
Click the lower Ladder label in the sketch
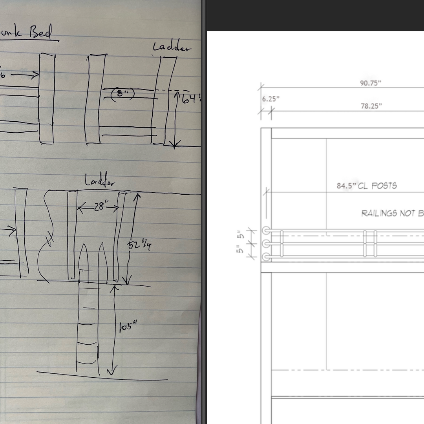100,181
